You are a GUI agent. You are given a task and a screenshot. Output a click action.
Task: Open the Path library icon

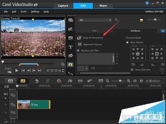[70, 73]
